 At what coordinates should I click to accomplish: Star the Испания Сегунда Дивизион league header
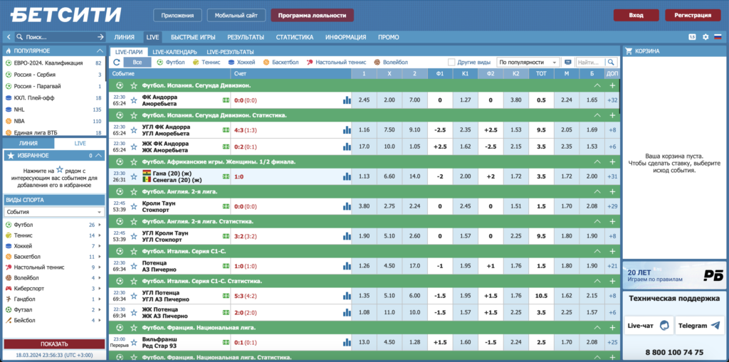pyautogui.click(x=134, y=85)
